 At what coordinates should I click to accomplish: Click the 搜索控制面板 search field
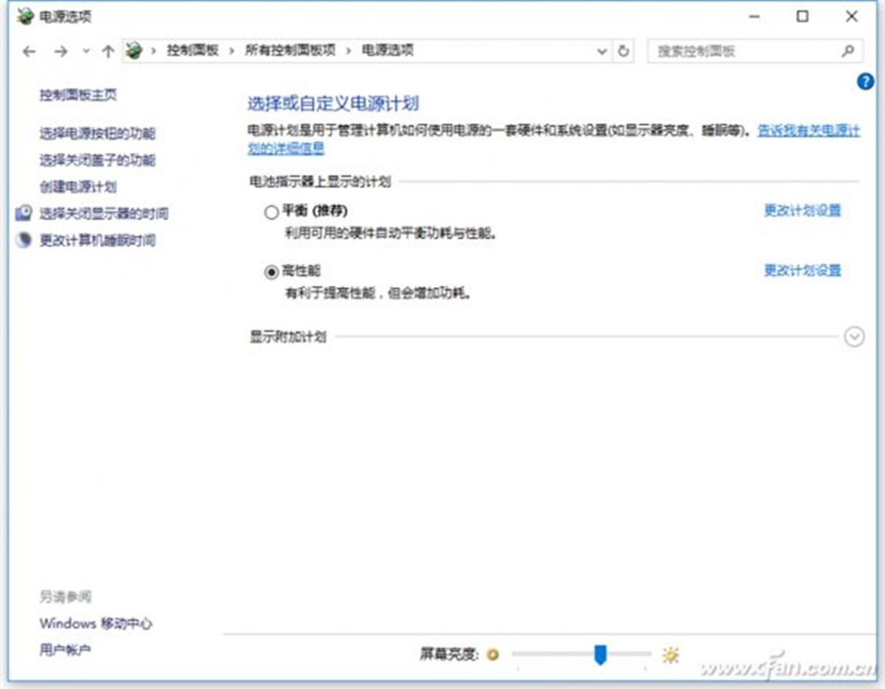tap(743, 51)
